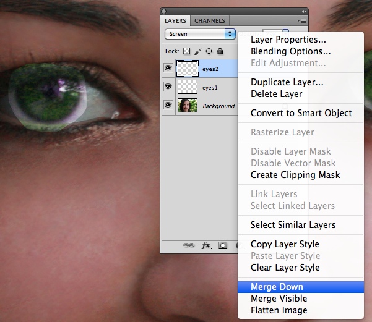
Task: Click Select Similar Layers entry
Action: [x=301, y=225]
